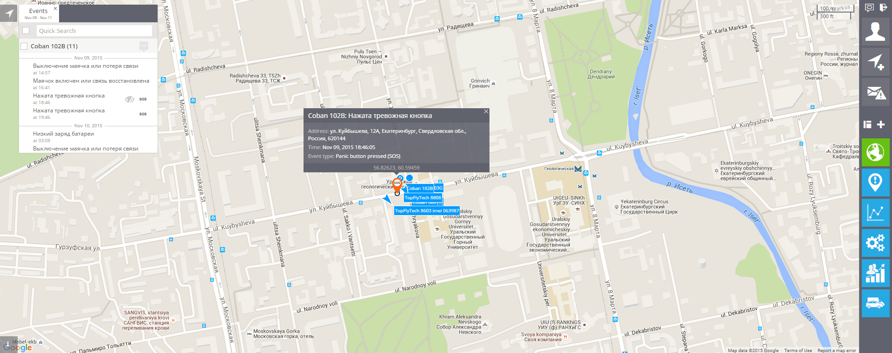Viewport: 892px width, 353px height.
Task: Toggle the crossed-eye visibility icon at 18:46 event
Action: click(x=130, y=99)
